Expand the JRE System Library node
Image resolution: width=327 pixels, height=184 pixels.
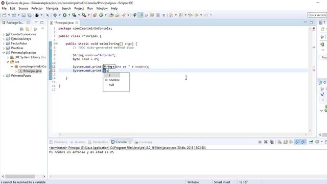coord(8,57)
